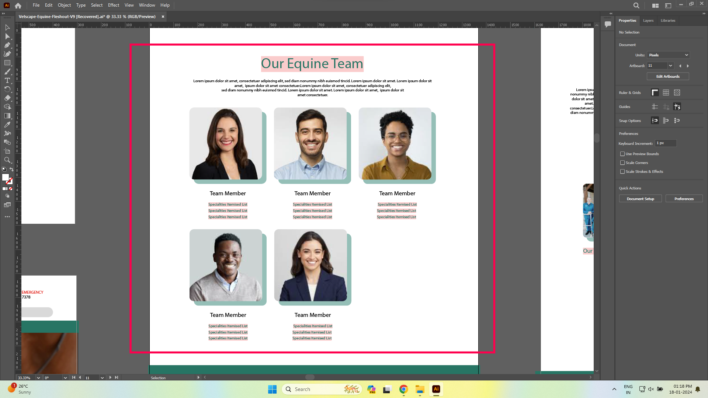Expand the Artboard number dropdown in Properties
708x398 pixels.
click(x=670, y=66)
